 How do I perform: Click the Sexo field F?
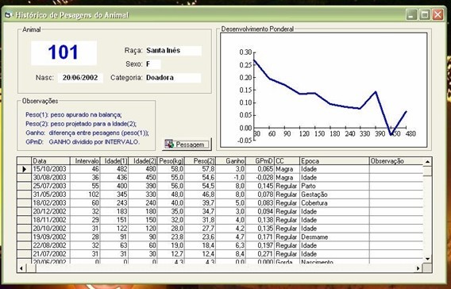coord(153,64)
